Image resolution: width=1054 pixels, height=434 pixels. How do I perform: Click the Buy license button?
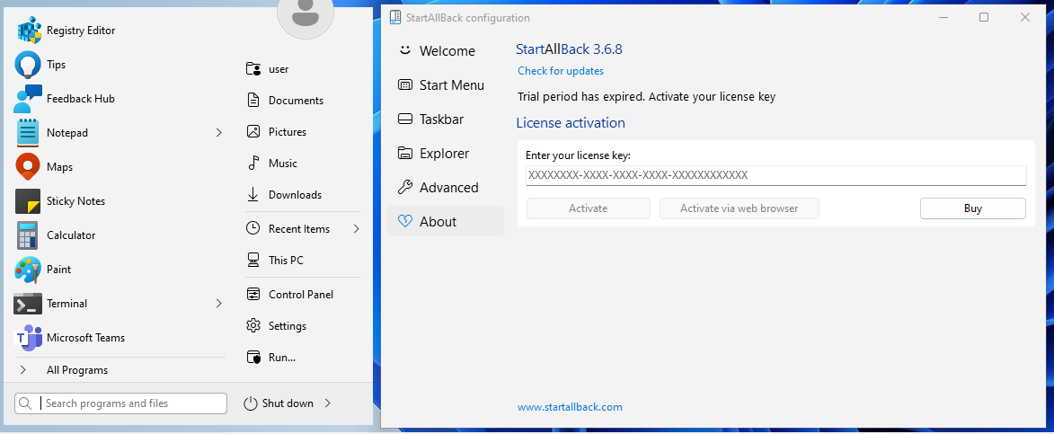click(x=972, y=208)
